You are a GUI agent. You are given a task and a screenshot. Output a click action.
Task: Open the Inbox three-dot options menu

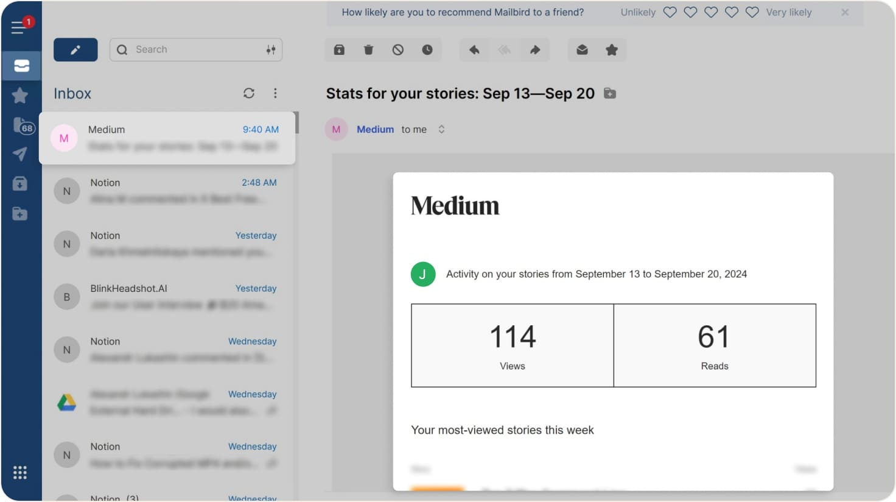point(275,93)
